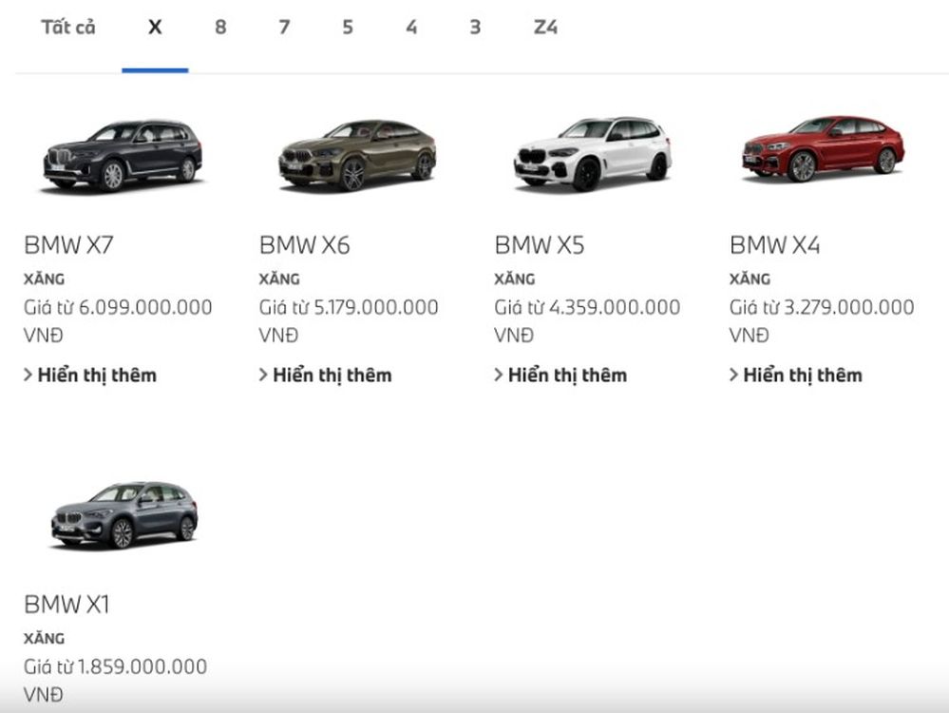This screenshot has height=713, width=949.
Task: Open the 4 series tab
Action: pyautogui.click(x=411, y=28)
